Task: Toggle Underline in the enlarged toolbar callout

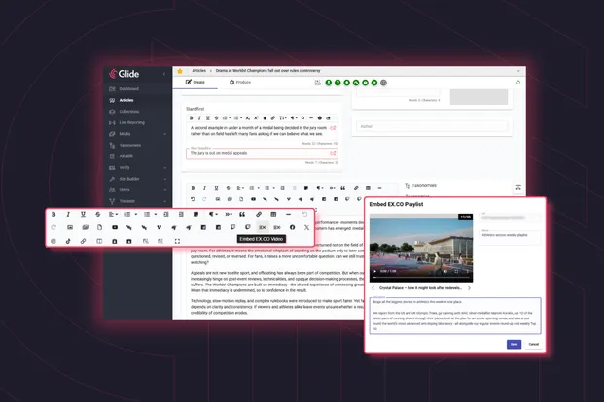Action: pos(83,214)
